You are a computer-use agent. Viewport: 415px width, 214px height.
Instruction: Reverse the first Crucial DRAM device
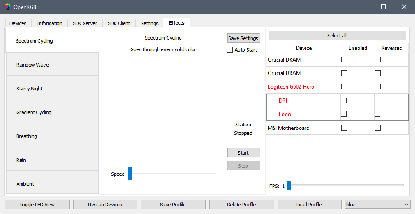(x=378, y=60)
